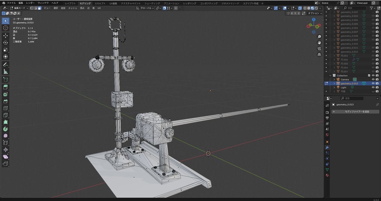This screenshot has height=201, width=381.
Task: Activate the Edge Slide tool
Action: pyautogui.click(x=5, y=143)
